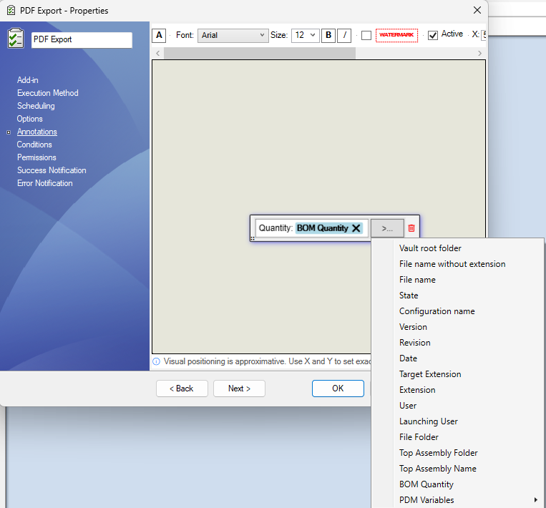Click the title bar clipboard icon
Viewport: 546px width, 508px height.
11,11
